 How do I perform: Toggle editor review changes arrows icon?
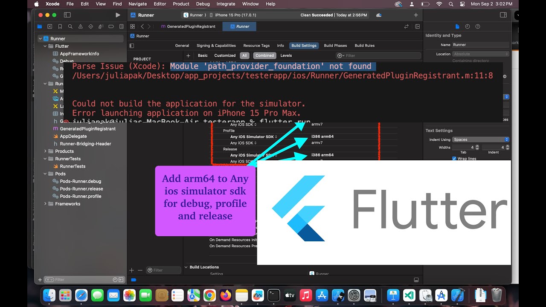(x=407, y=26)
